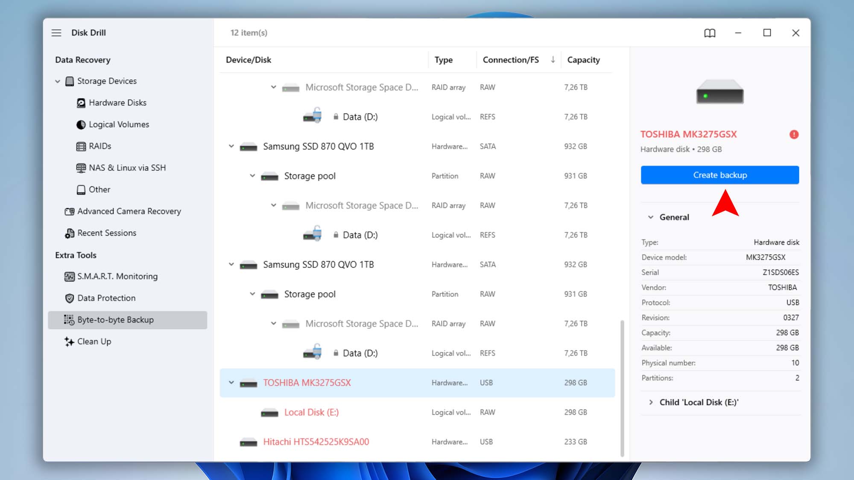This screenshot has width=854, height=480.
Task: Click the S.M.A.R.T. Monitoring icon
Action: (x=70, y=276)
